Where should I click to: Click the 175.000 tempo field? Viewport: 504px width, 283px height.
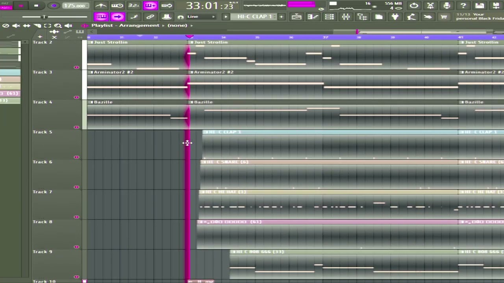coord(75,6)
